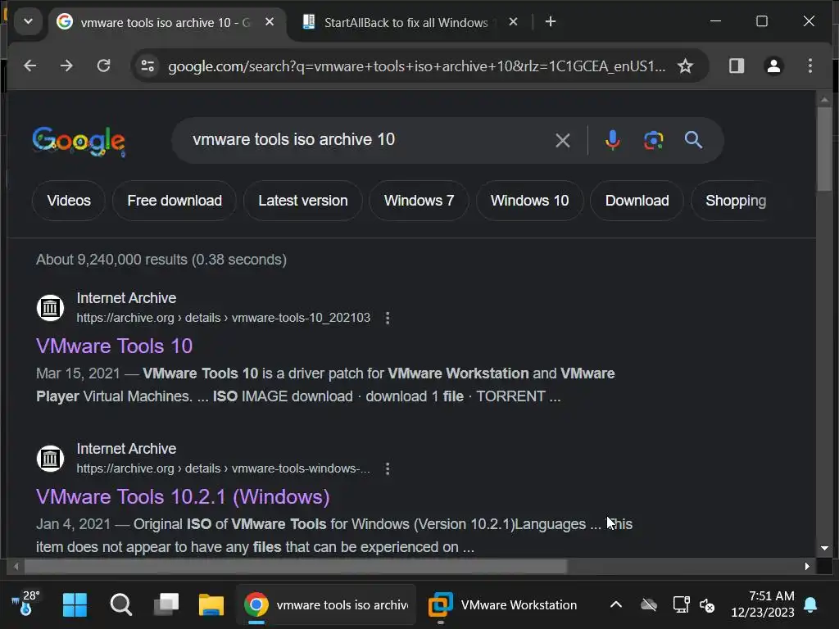Open notifications bell icon
This screenshot has height=629, width=839.
[810, 605]
